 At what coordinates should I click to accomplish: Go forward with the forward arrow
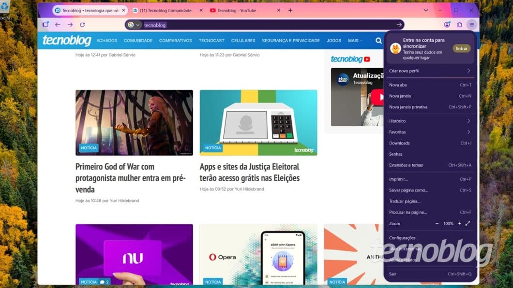(x=70, y=25)
